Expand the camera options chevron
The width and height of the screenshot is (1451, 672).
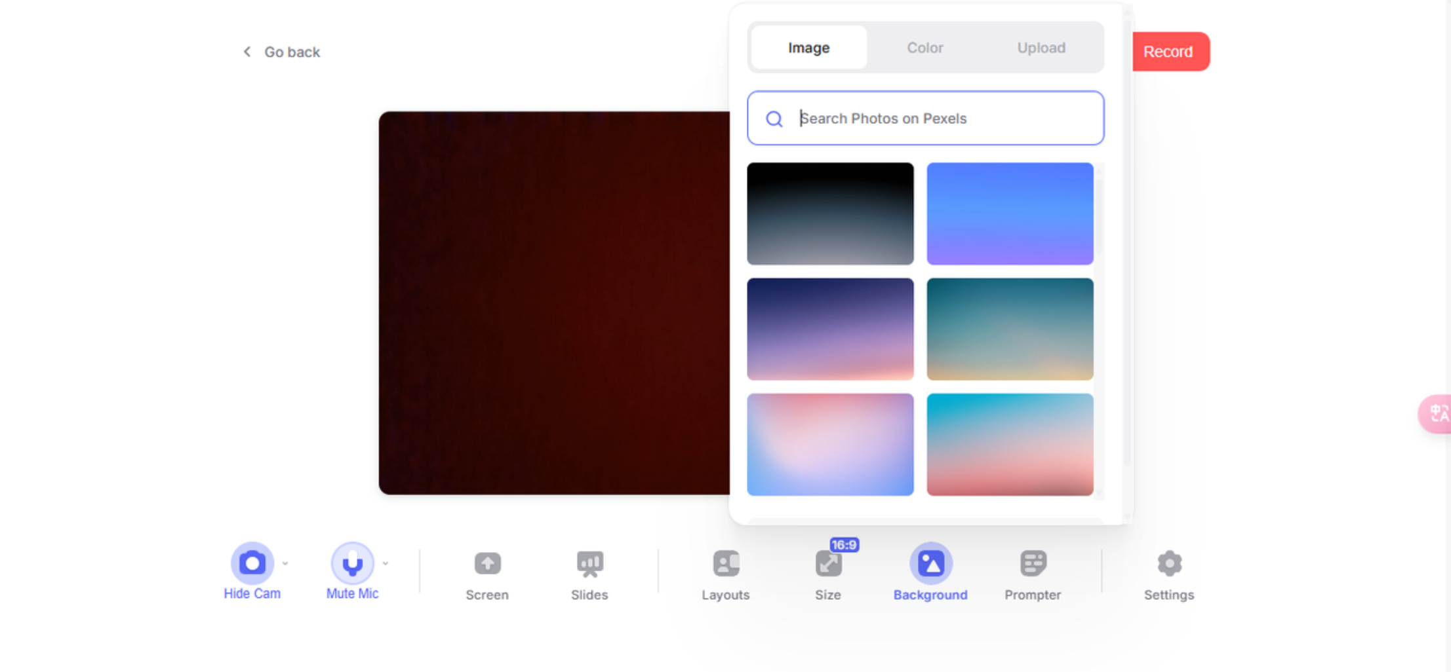tap(285, 562)
